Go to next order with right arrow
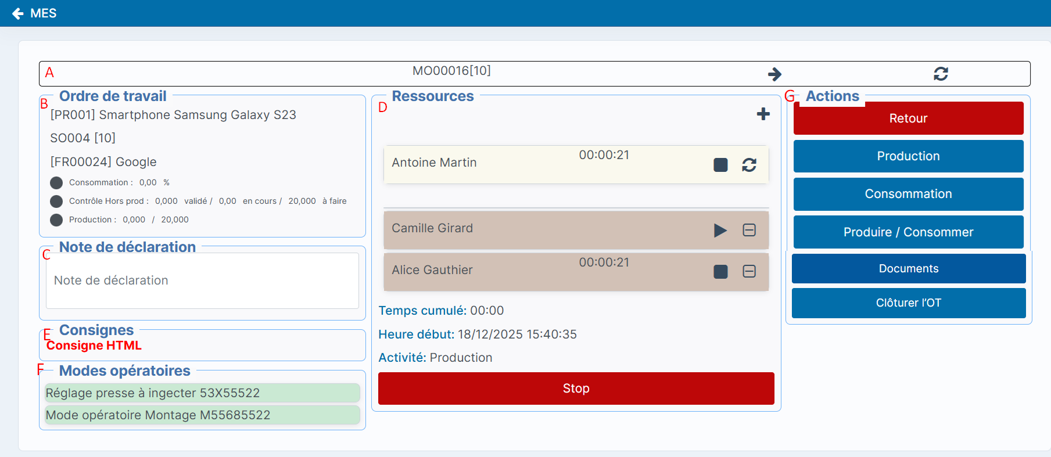 [x=774, y=74]
